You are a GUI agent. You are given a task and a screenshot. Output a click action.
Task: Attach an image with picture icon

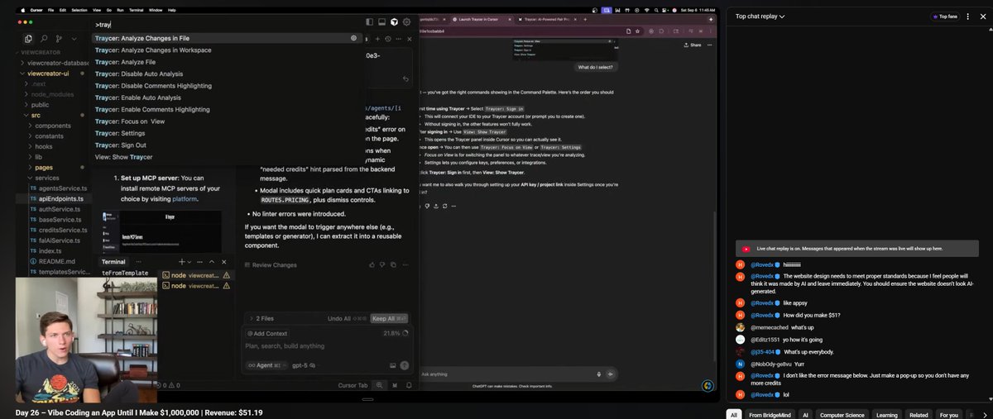pyautogui.click(x=392, y=365)
